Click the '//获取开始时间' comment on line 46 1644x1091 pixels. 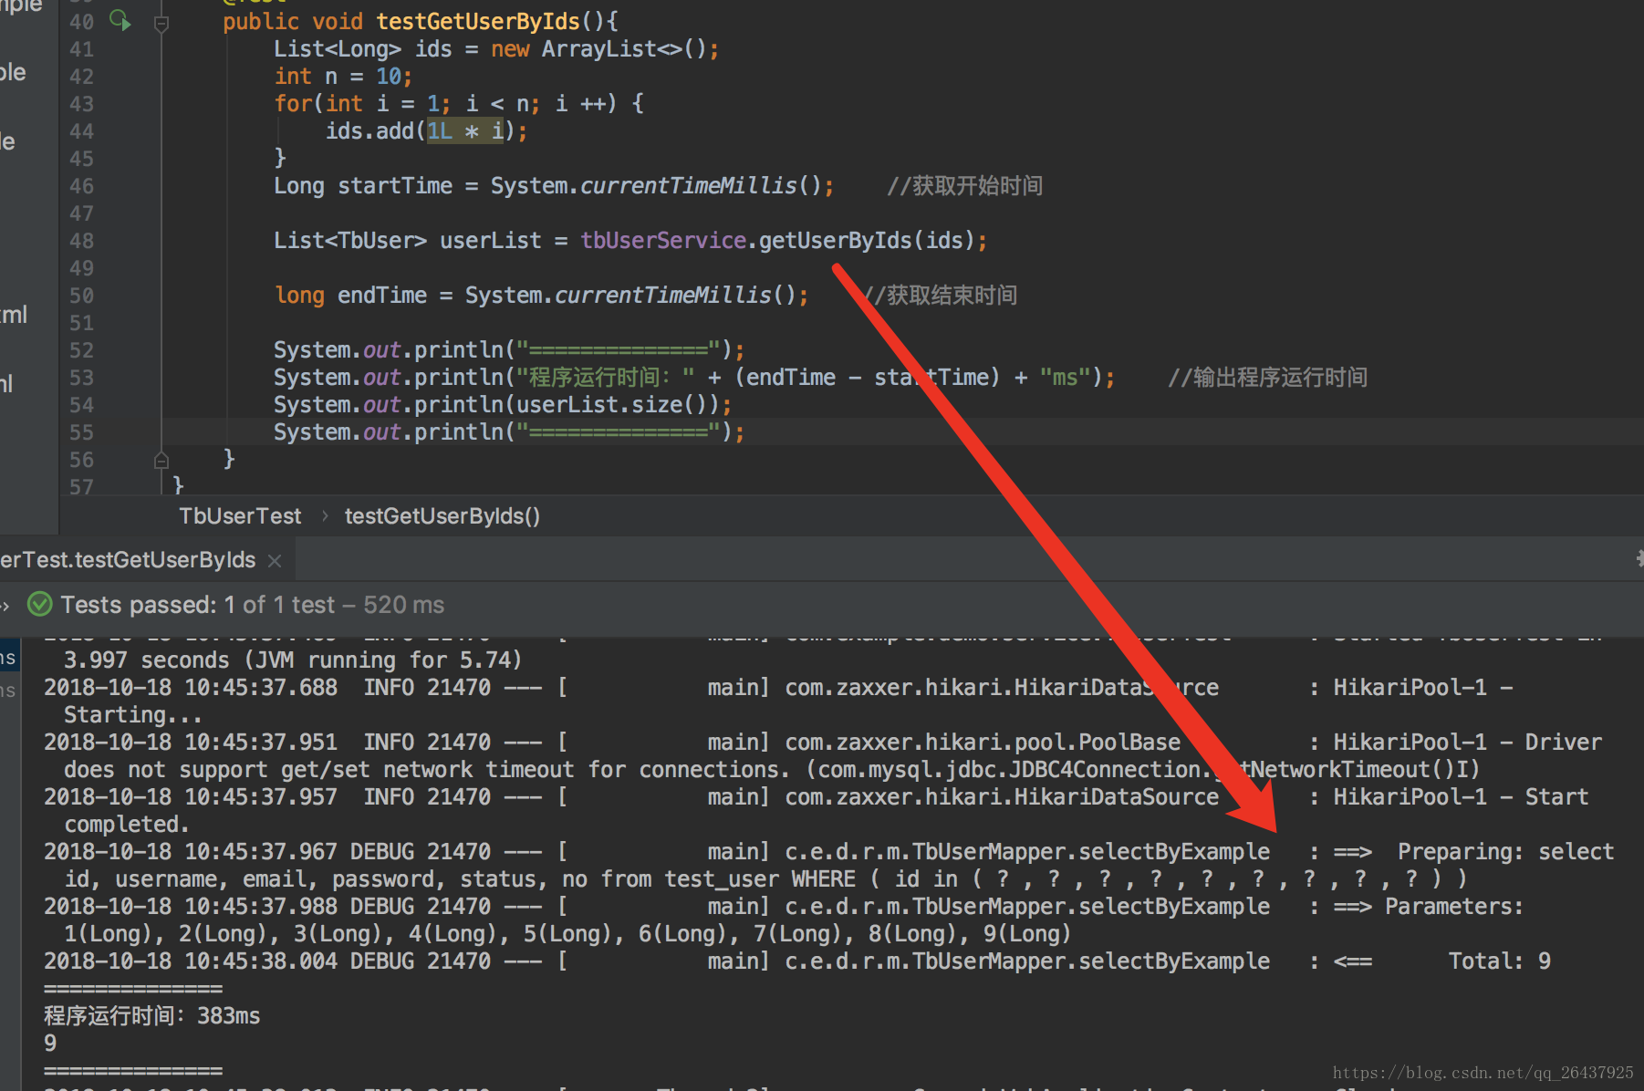point(965,185)
